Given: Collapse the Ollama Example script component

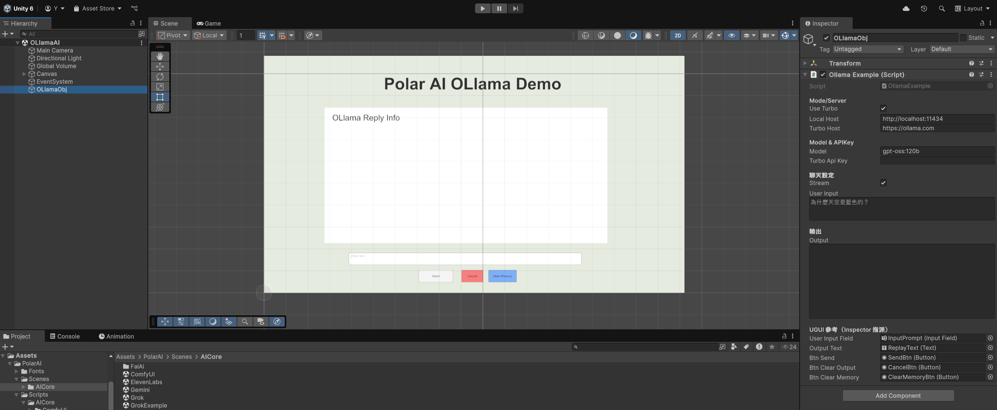Looking at the screenshot, I should [805, 74].
